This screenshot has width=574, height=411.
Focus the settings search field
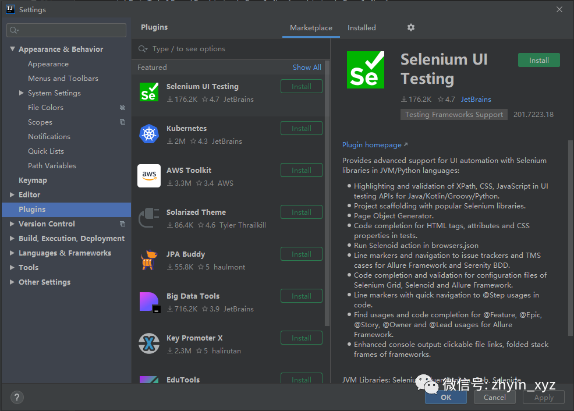point(66,30)
